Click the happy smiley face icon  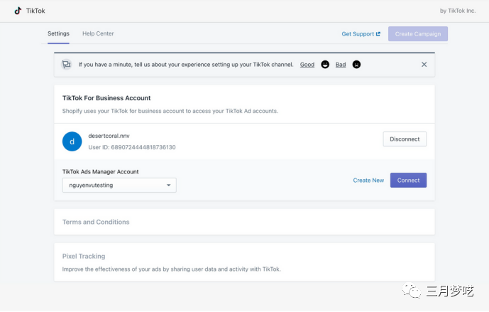(325, 65)
